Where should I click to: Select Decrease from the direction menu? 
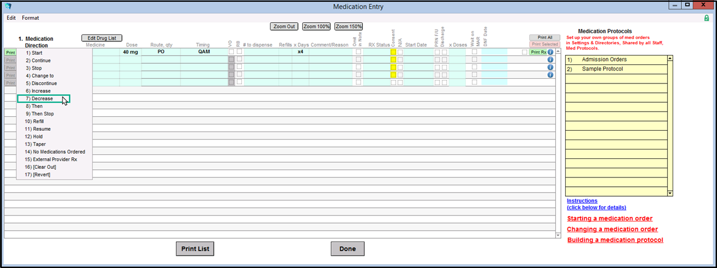(43, 99)
